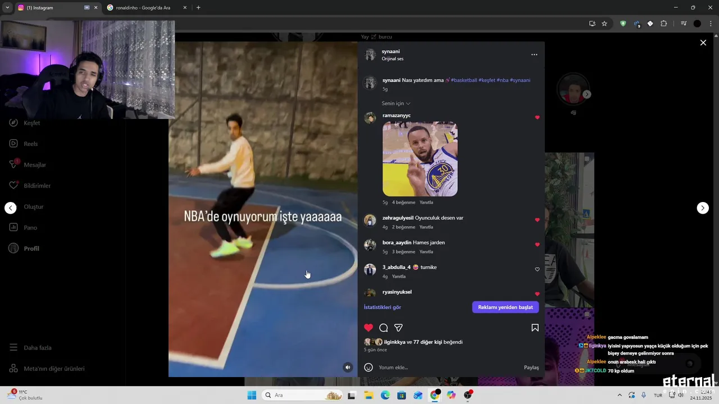Expand Senin için comment filter
Image resolution: width=719 pixels, height=404 pixels.
click(396, 103)
